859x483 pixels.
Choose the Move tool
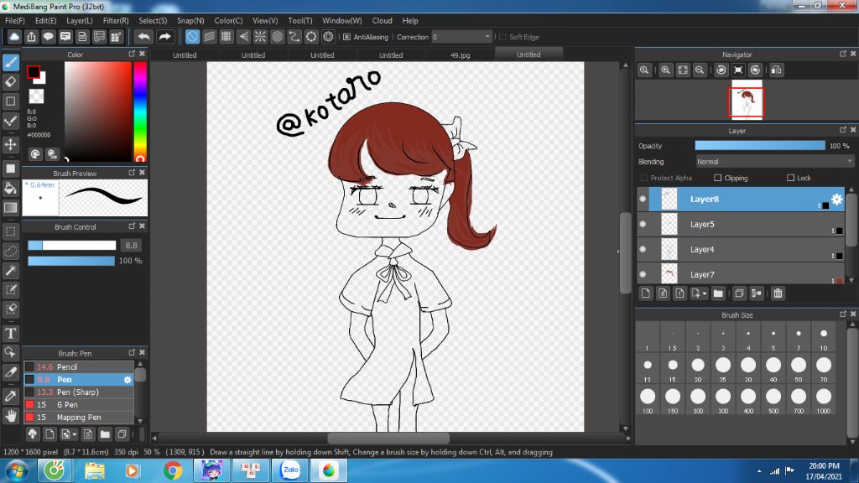pyautogui.click(x=11, y=144)
